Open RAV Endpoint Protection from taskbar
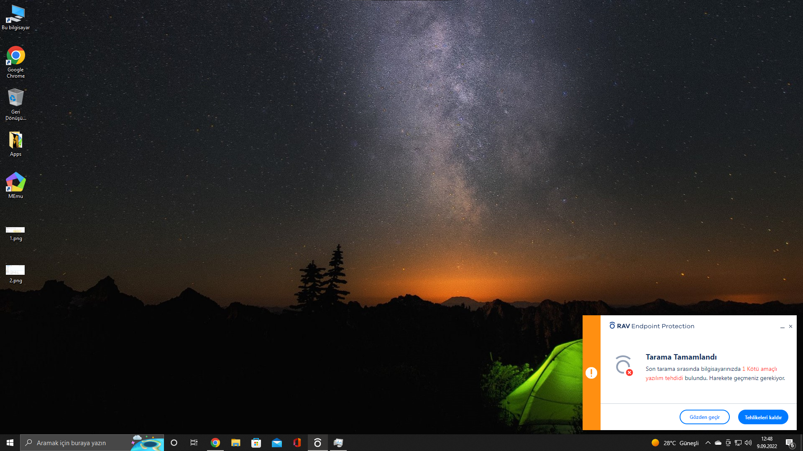803x451 pixels. (x=317, y=443)
